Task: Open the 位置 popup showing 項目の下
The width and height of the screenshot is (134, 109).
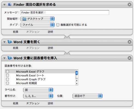Action: click(x=88, y=96)
